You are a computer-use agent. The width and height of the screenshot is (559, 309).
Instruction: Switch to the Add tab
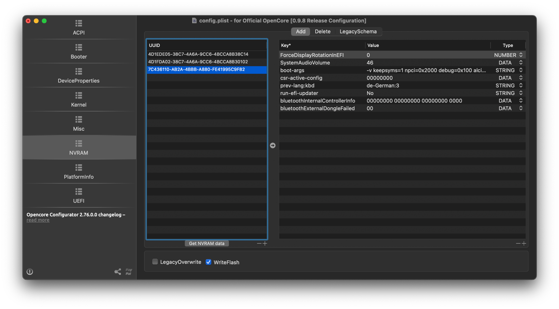tap(300, 31)
